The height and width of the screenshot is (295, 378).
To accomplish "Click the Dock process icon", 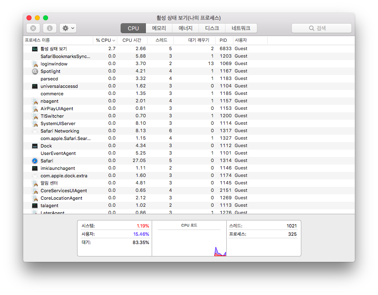I will tap(35, 145).
